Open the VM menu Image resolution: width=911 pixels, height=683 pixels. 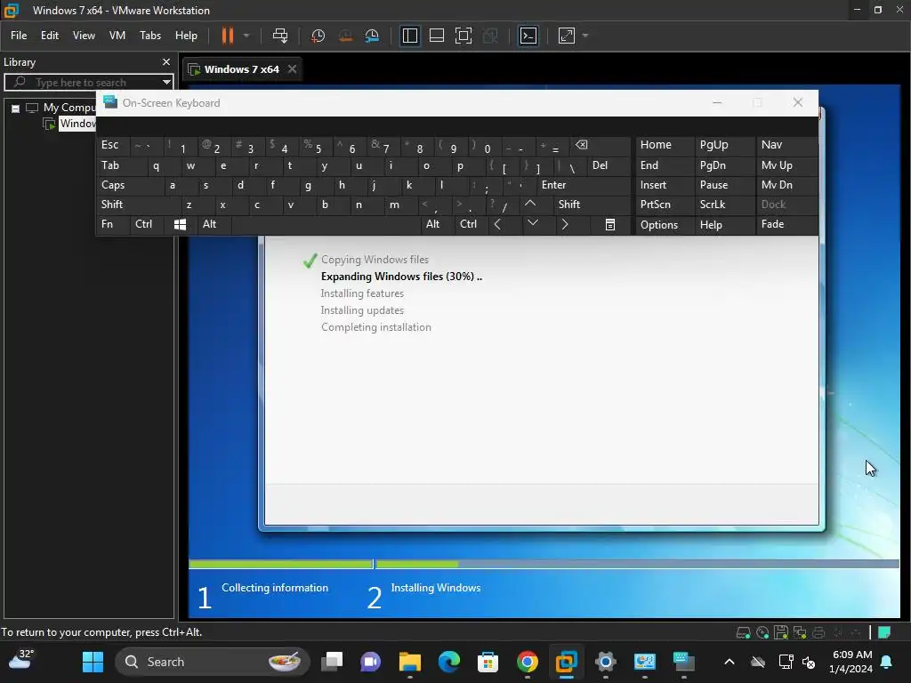(x=117, y=36)
